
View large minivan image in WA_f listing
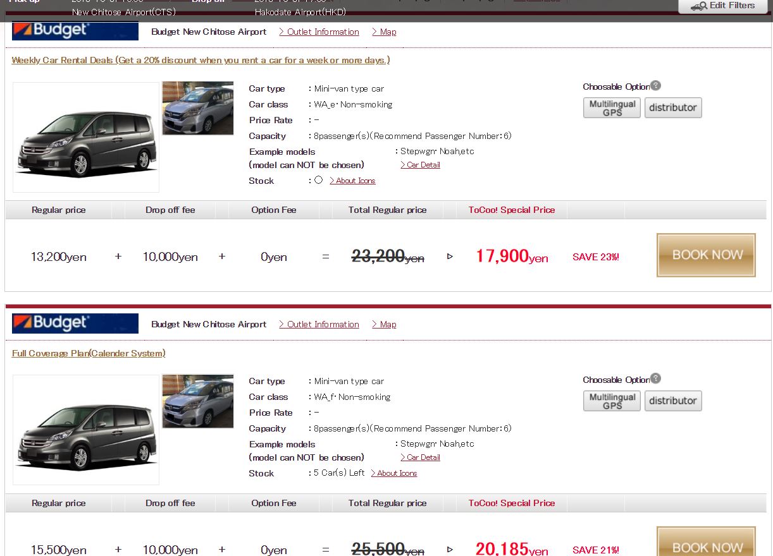86,430
